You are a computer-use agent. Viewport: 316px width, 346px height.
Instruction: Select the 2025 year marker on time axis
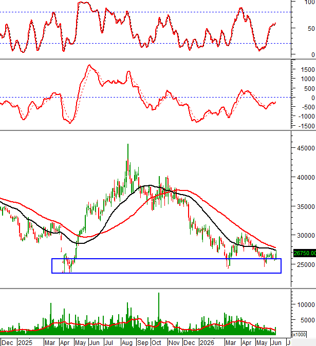coord(25,343)
